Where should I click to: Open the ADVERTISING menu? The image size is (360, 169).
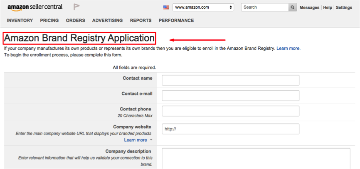coord(107,20)
